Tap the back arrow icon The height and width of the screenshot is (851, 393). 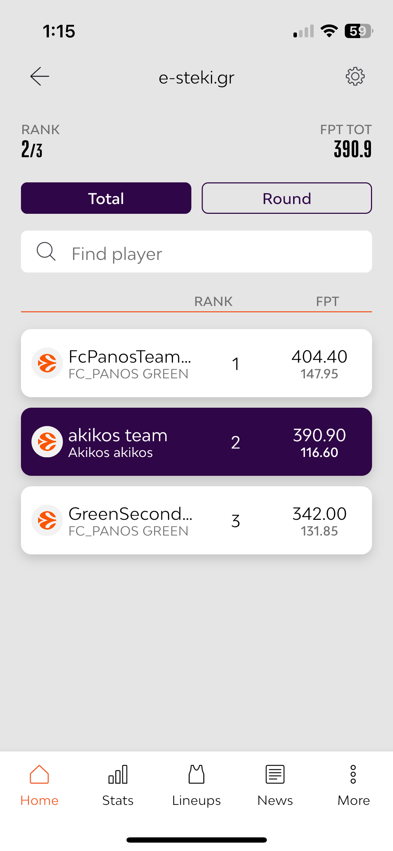39,76
